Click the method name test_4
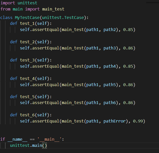 tap(27, 78)
